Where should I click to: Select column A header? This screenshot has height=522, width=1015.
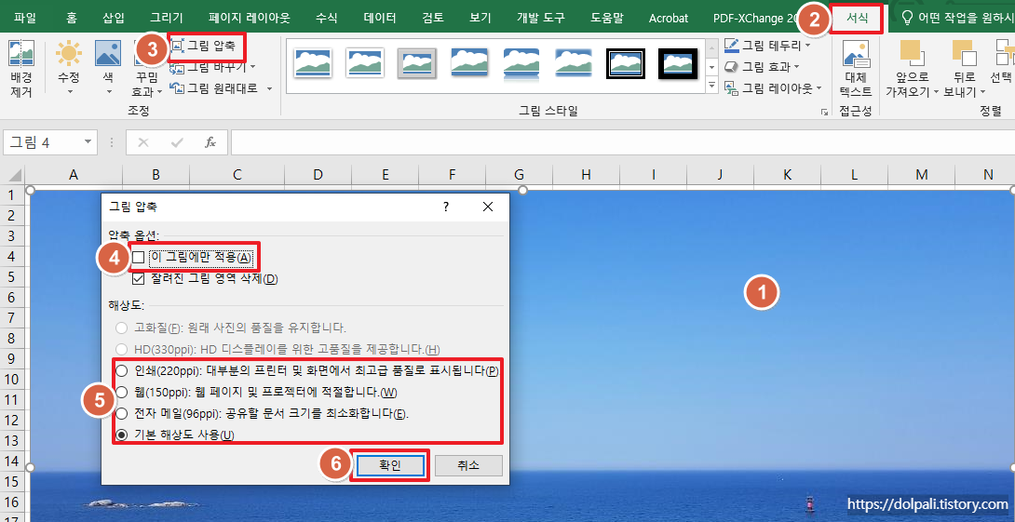point(74,175)
